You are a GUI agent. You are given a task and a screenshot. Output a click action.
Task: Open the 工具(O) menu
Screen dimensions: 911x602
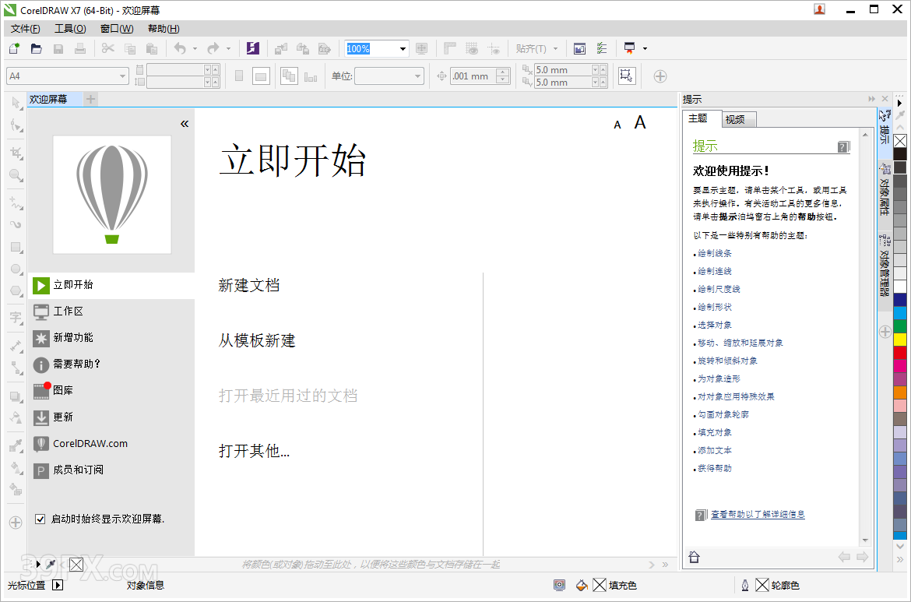pos(70,29)
